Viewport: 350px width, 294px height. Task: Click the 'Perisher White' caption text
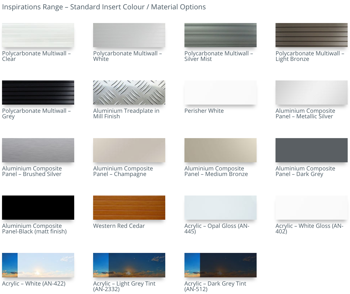(204, 111)
